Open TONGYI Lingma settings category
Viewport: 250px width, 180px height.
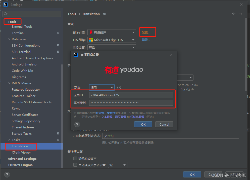click(20, 165)
